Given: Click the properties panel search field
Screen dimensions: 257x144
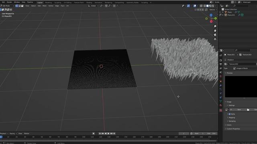Looking at the screenshot, I should (x=242, y=50).
